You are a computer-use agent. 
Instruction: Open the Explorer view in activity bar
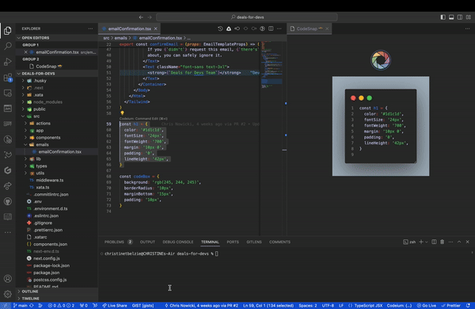[x=8, y=31]
